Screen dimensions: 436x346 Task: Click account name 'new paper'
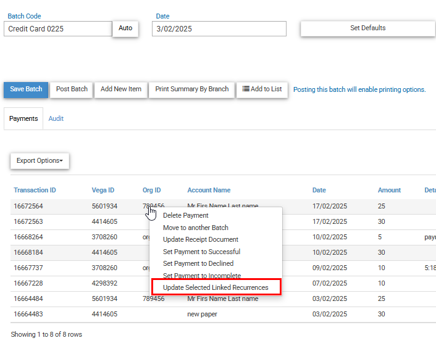pyautogui.click(x=202, y=314)
